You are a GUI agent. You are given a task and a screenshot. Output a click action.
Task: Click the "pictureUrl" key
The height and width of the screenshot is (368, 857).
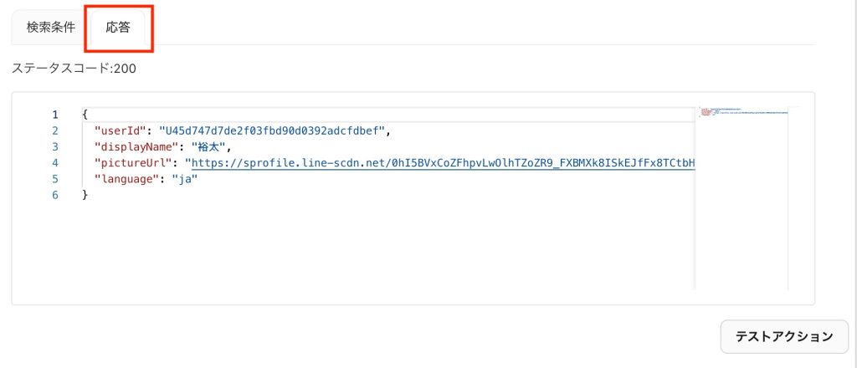tap(133, 163)
